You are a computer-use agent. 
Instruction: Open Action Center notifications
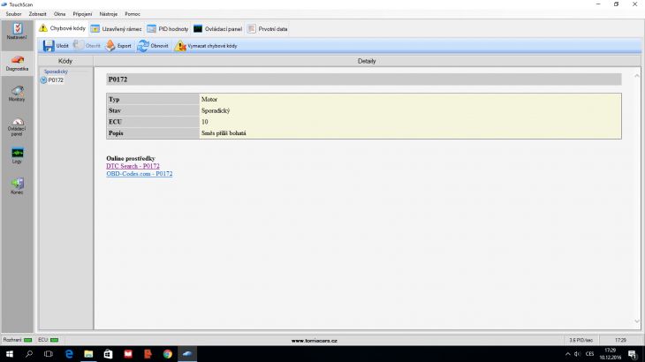point(633,354)
